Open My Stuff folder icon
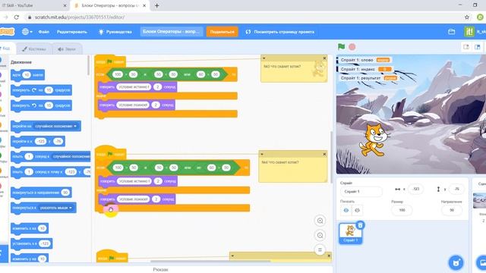 (452, 32)
